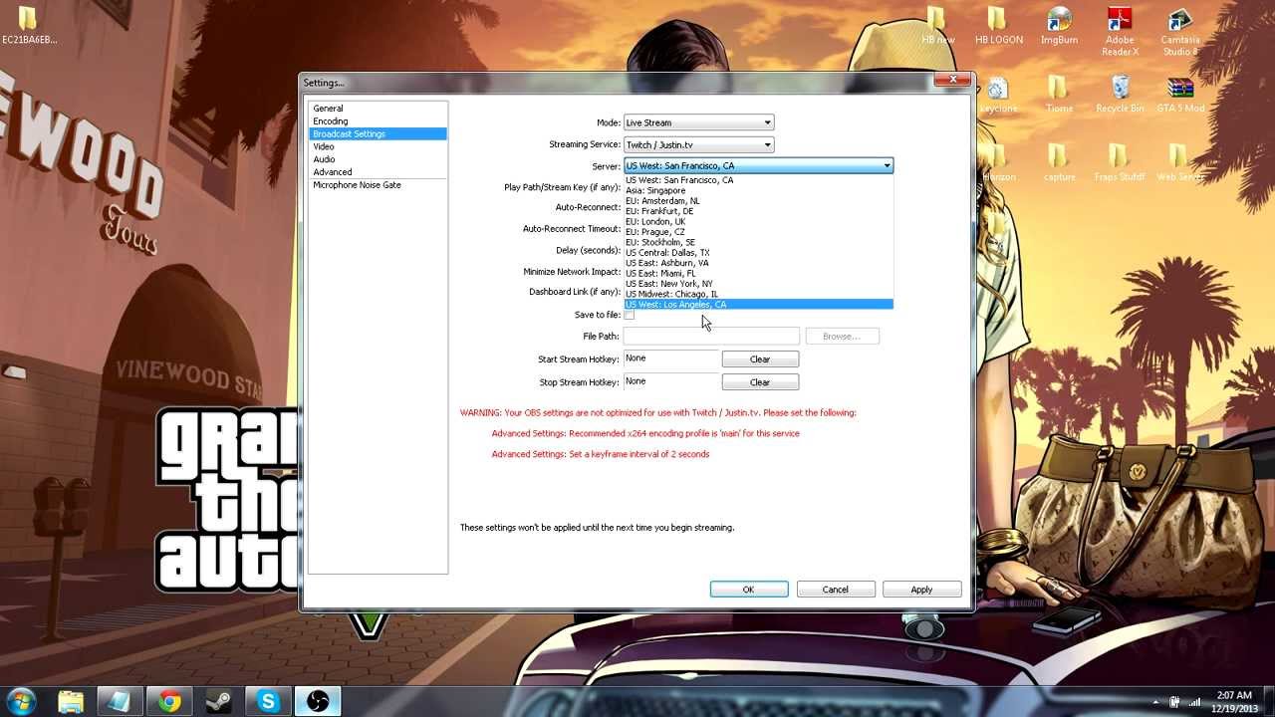Open Windows Explorer from the taskbar
The height and width of the screenshot is (717, 1275).
click(x=72, y=701)
